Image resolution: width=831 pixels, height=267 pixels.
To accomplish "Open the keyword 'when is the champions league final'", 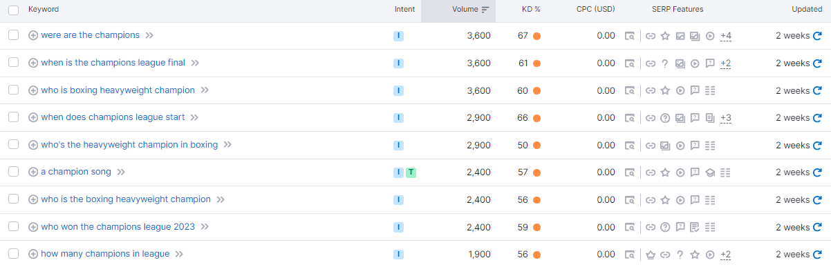I will pyautogui.click(x=113, y=63).
